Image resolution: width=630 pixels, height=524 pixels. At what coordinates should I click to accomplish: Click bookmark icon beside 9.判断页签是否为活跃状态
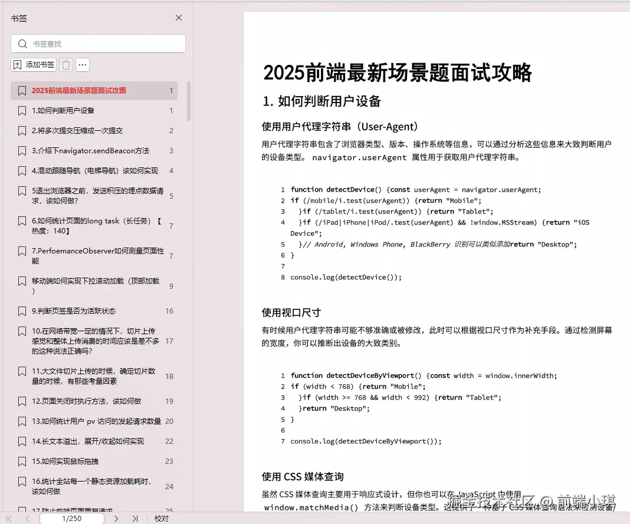22,311
